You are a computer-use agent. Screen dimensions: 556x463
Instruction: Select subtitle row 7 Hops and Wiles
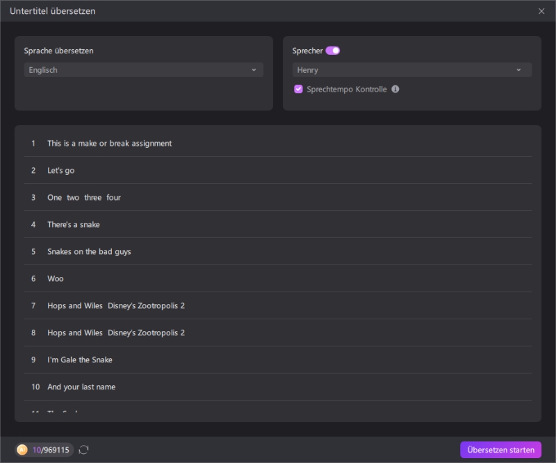[x=115, y=305]
